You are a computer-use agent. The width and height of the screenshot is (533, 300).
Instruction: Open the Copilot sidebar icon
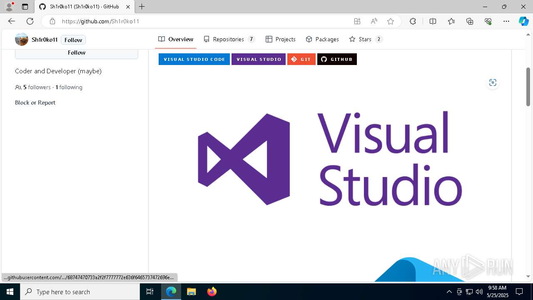point(523,21)
